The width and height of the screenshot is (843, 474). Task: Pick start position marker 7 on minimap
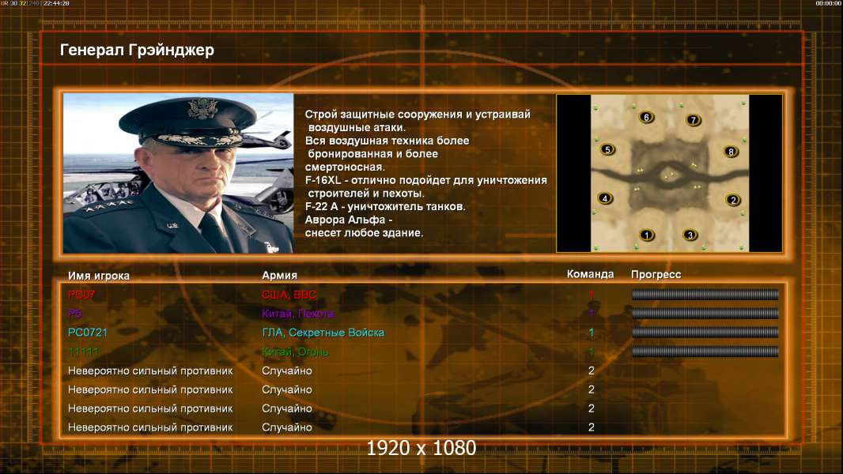693,120
